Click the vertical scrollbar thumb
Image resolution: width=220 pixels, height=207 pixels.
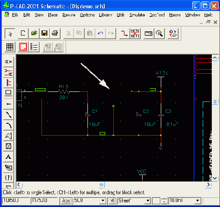(215, 101)
